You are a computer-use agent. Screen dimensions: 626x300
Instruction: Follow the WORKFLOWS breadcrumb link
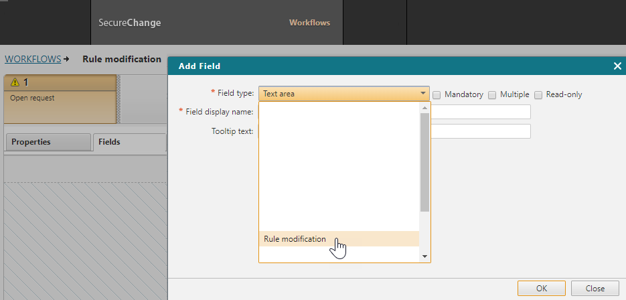click(x=32, y=59)
